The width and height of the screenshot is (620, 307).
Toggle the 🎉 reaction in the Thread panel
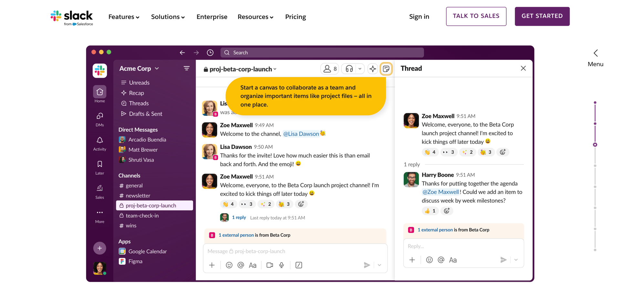coord(486,152)
